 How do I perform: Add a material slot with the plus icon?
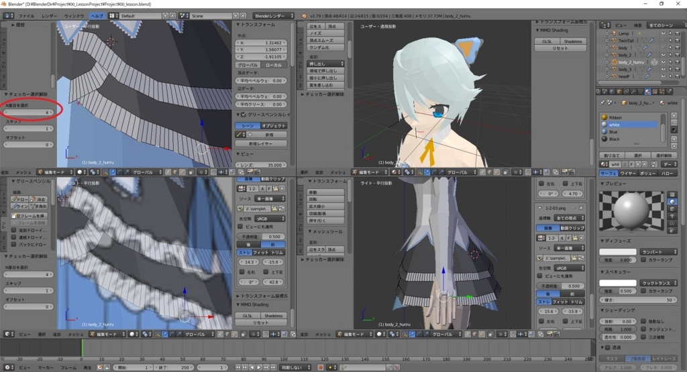click(x=674, y=115)
